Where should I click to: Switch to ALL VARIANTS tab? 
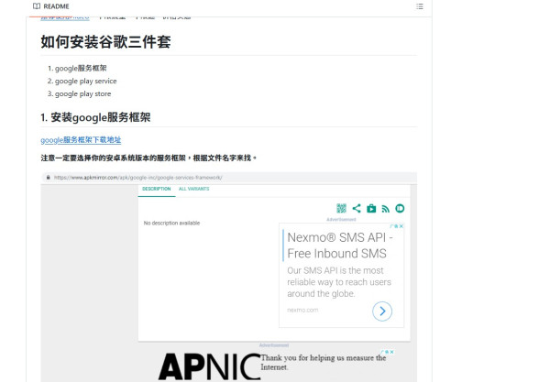coord(194,189)
